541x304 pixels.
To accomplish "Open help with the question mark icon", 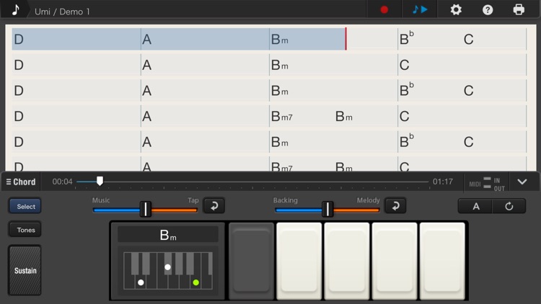I will [488, 10].
